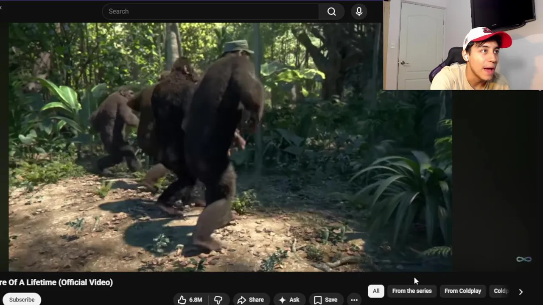Select the From the series chip
Screen dimensions: 543x305
pyautogui.click(x=412, y=291)
